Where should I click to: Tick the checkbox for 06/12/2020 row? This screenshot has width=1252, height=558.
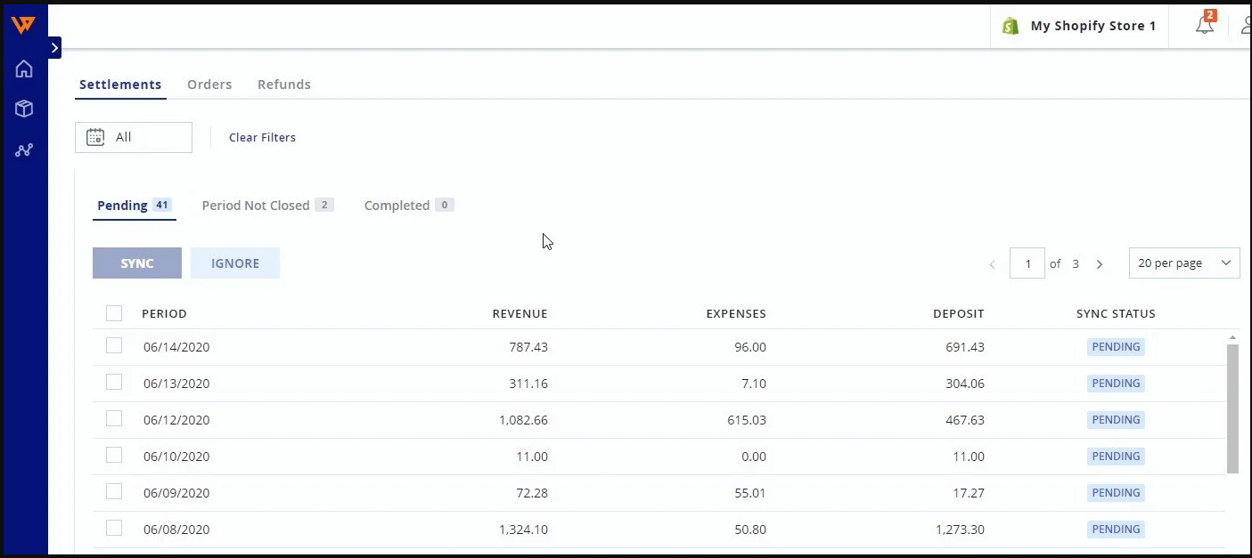click(x=114, y=419)
